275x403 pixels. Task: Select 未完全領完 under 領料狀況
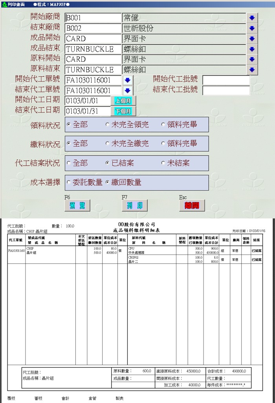pyautogui.click(x=108, y=125)
